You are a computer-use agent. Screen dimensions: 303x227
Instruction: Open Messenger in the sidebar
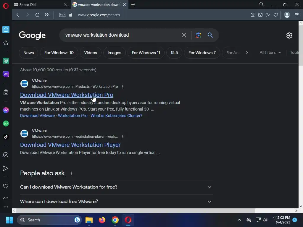point(6,110)
